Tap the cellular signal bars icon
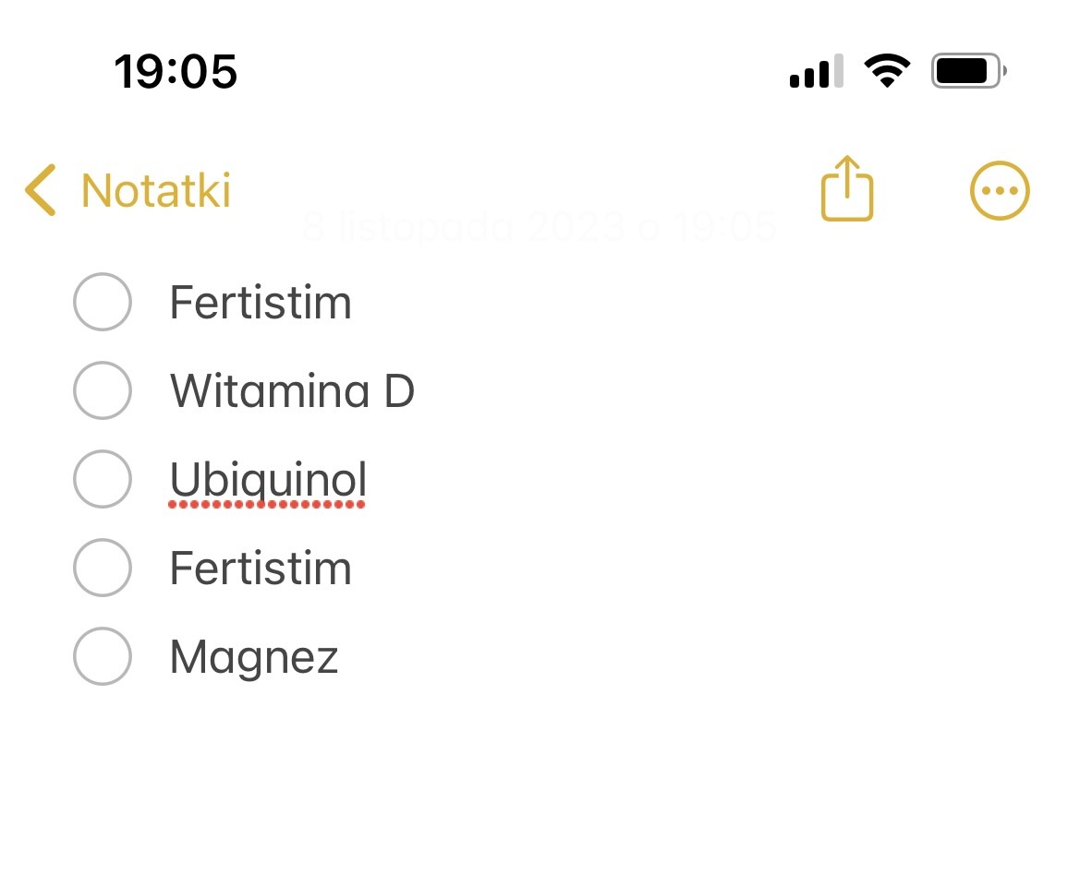This screenshot has width=1080, height=886. 817,71
